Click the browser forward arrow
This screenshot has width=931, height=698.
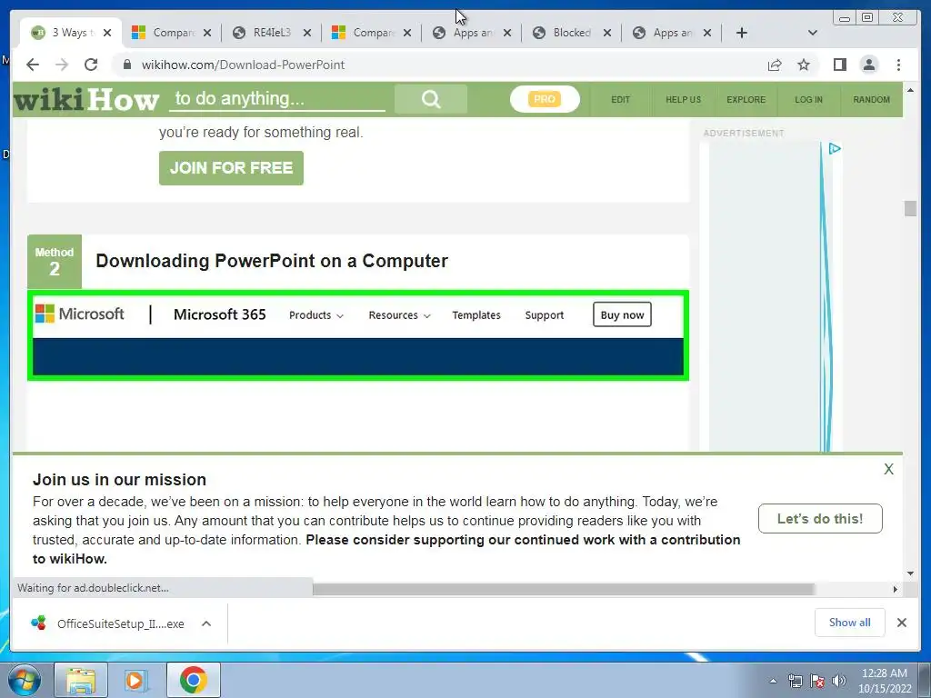62,65
